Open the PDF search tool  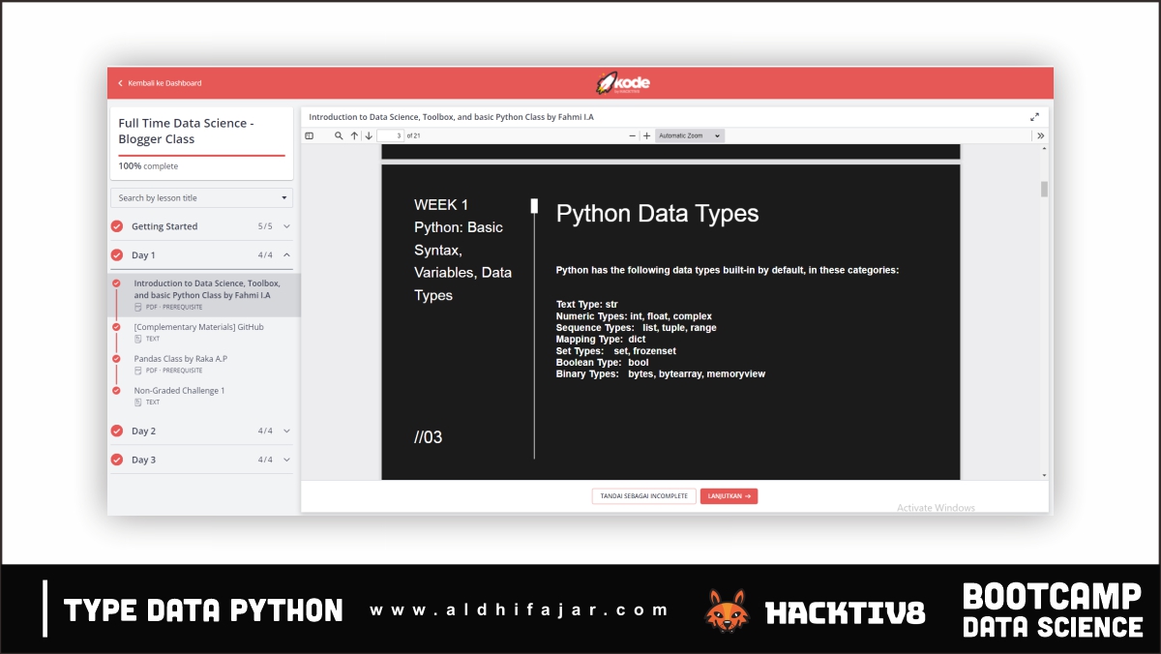pos(337,135)
